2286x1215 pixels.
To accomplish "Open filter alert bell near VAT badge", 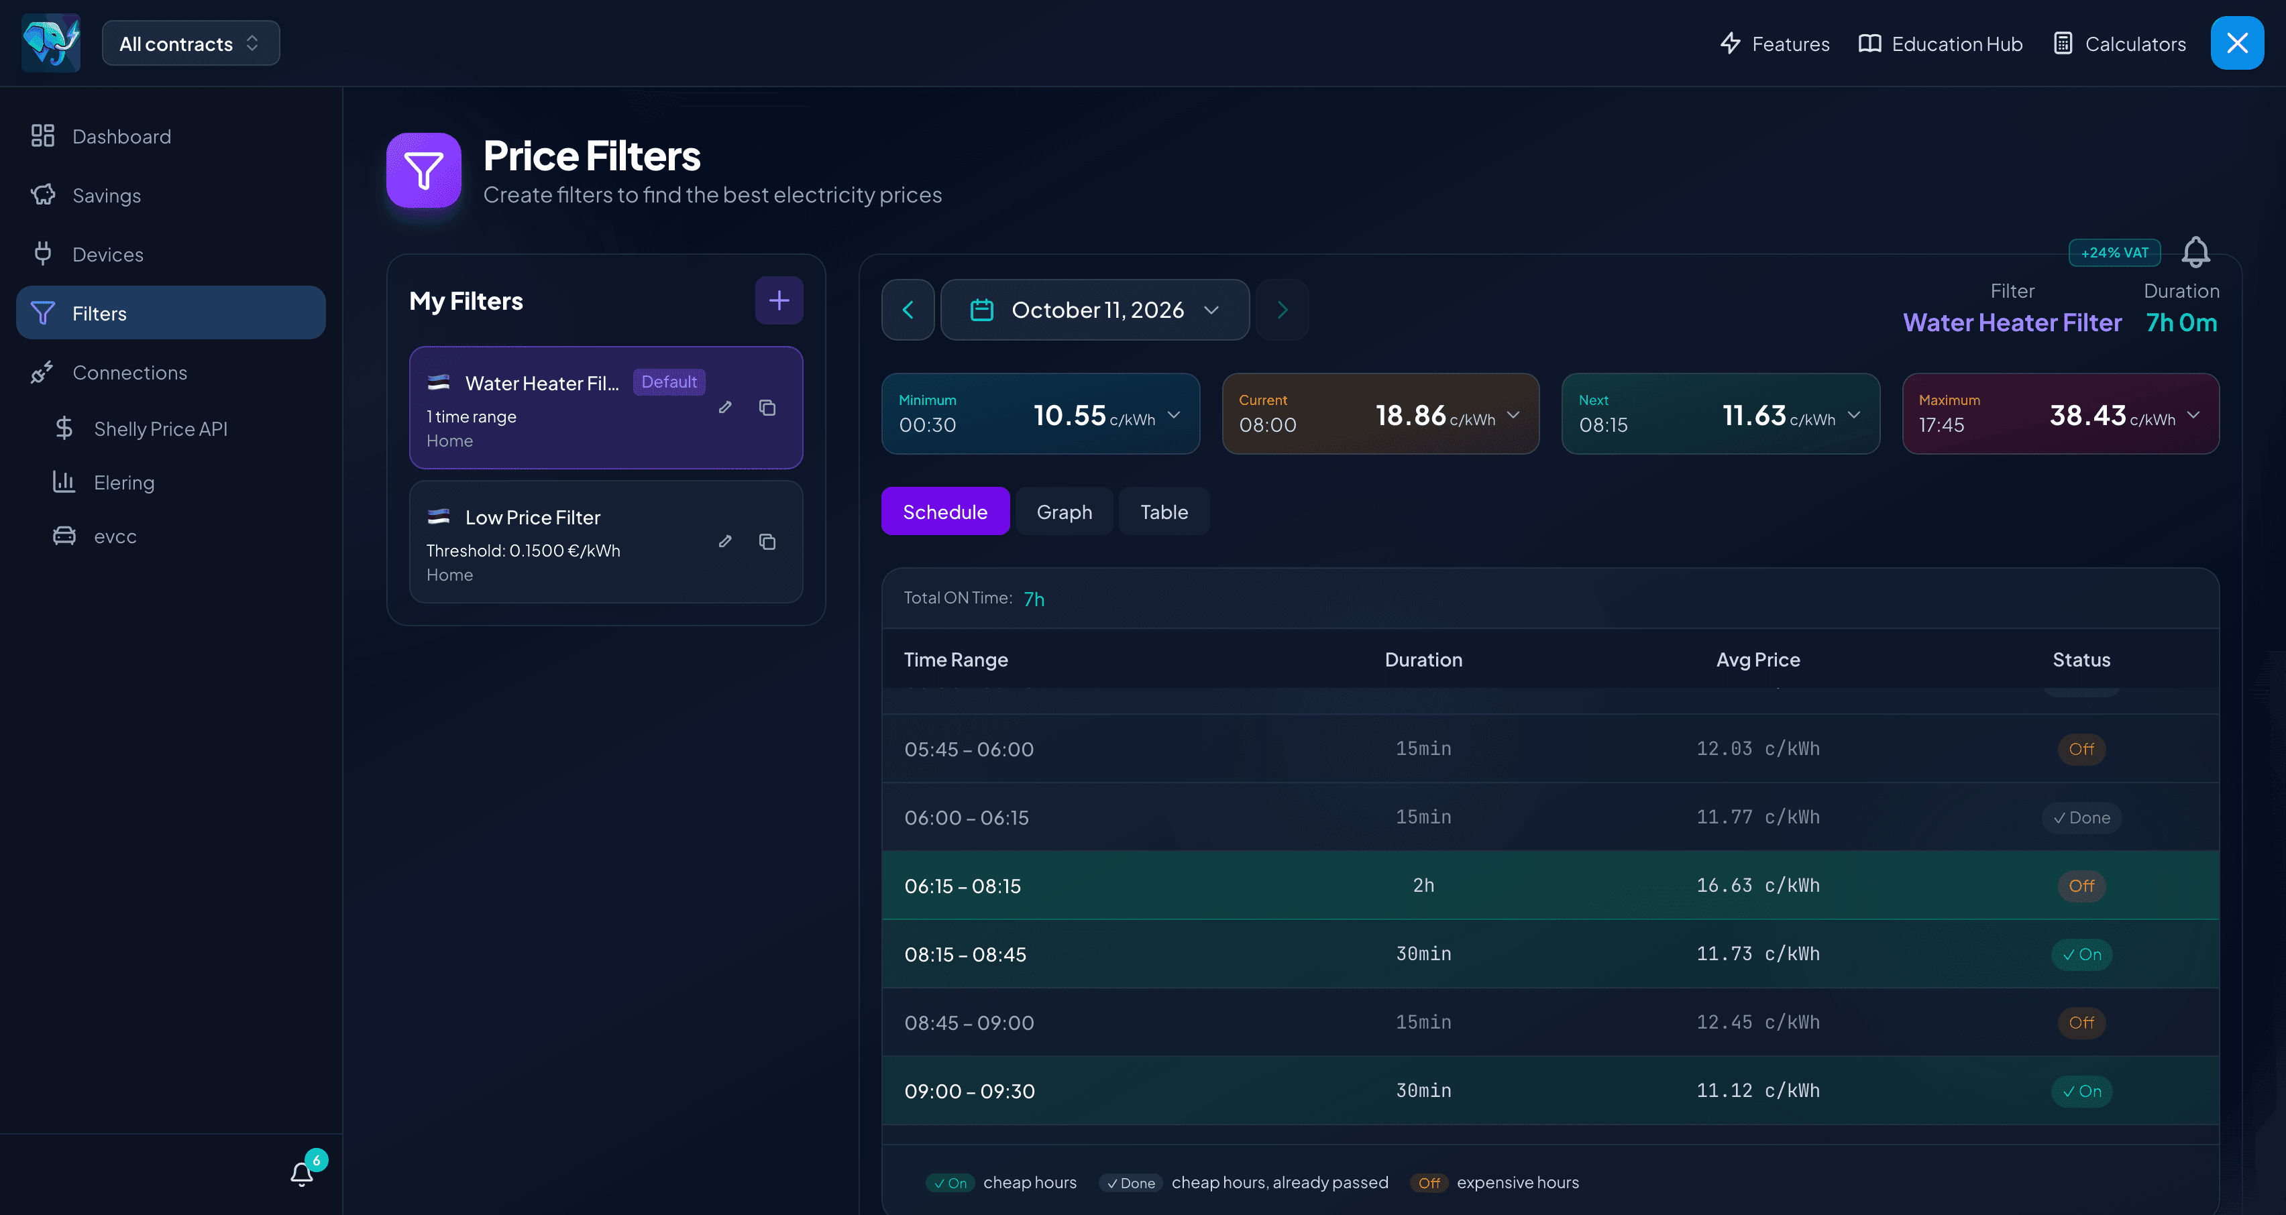I will tap(2195, 252).
